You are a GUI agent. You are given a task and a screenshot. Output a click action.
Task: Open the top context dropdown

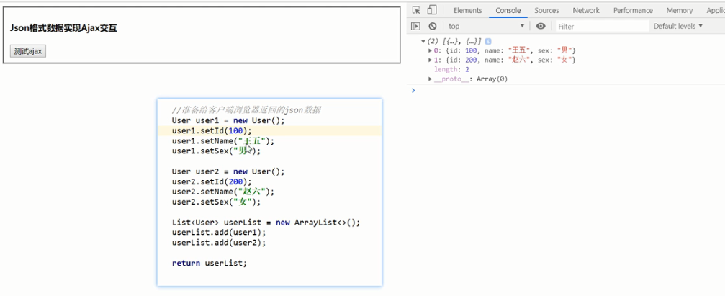[487, 27]
